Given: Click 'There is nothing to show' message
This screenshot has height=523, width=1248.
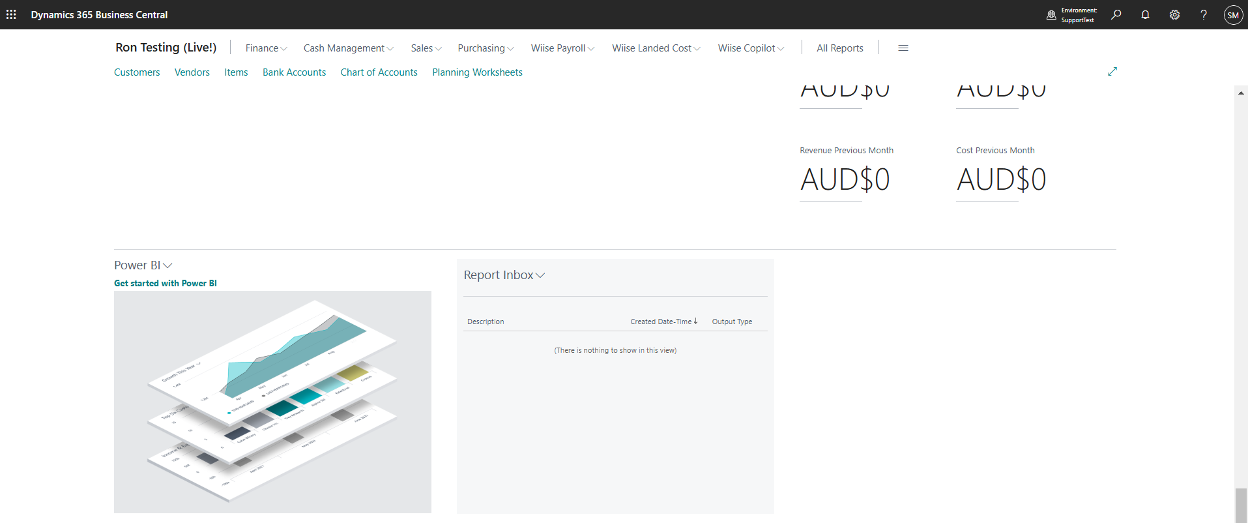Looking at the screenshot, I should tap(615, 350).
